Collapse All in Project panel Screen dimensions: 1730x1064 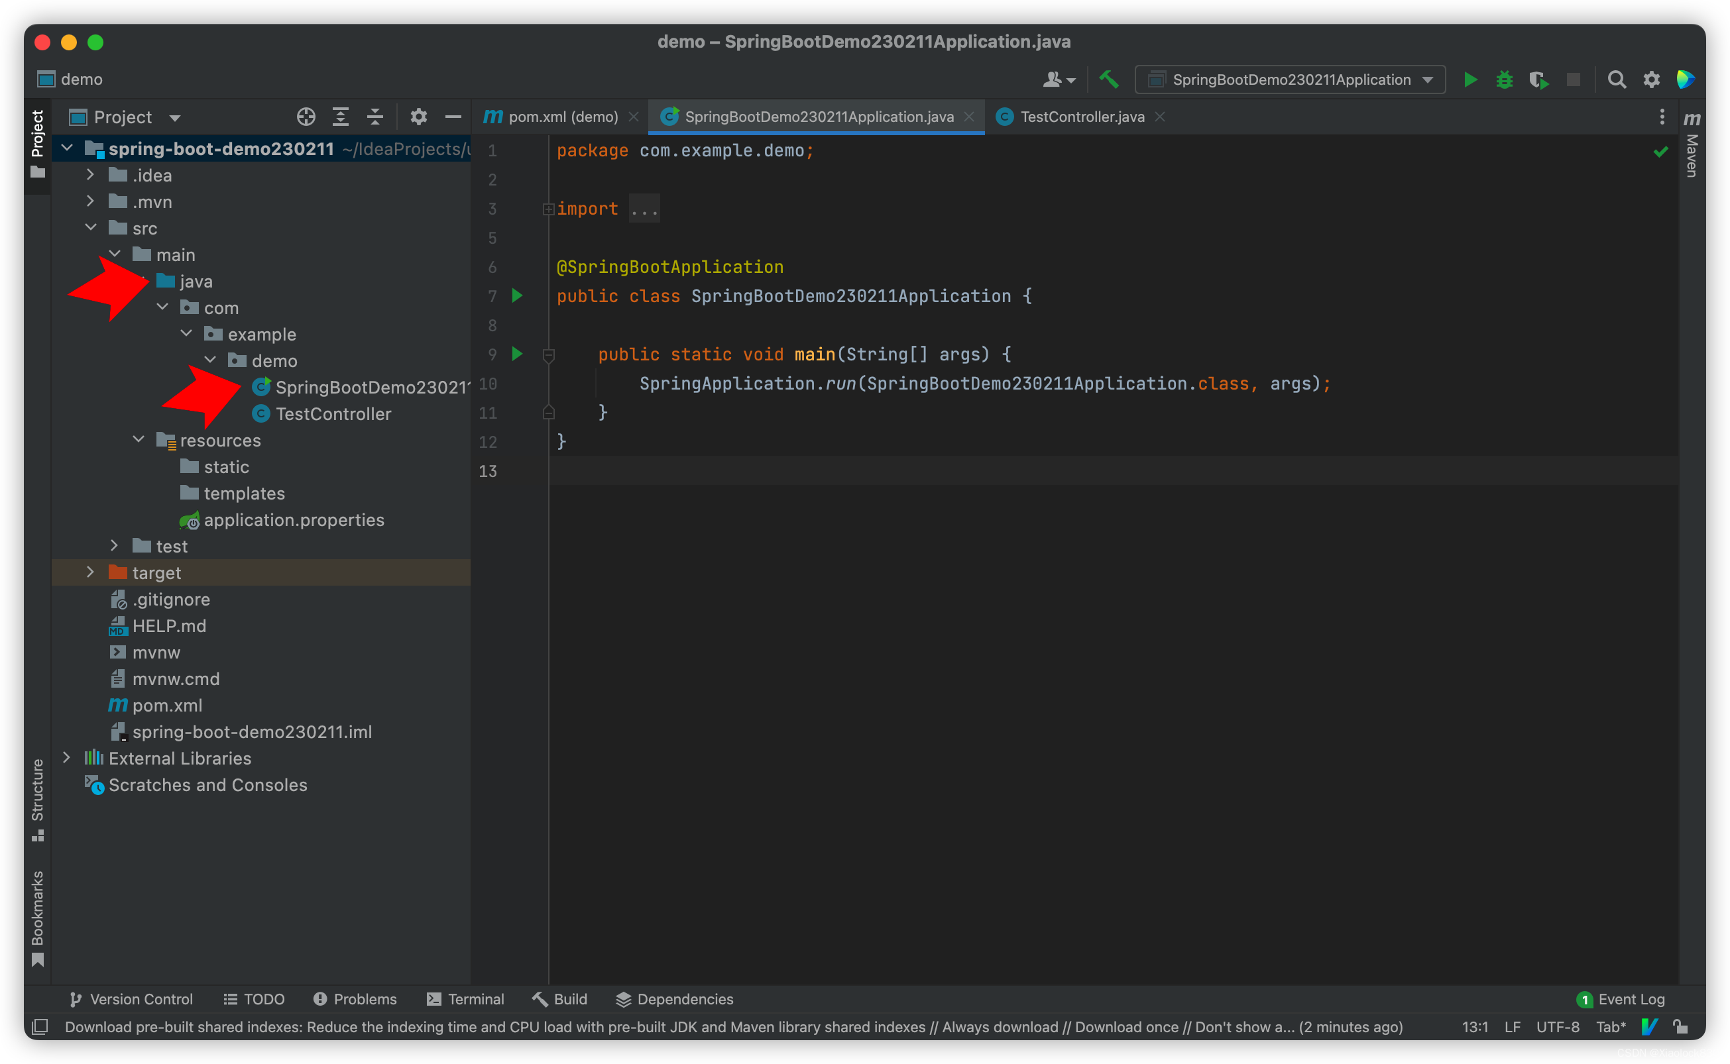375,117
